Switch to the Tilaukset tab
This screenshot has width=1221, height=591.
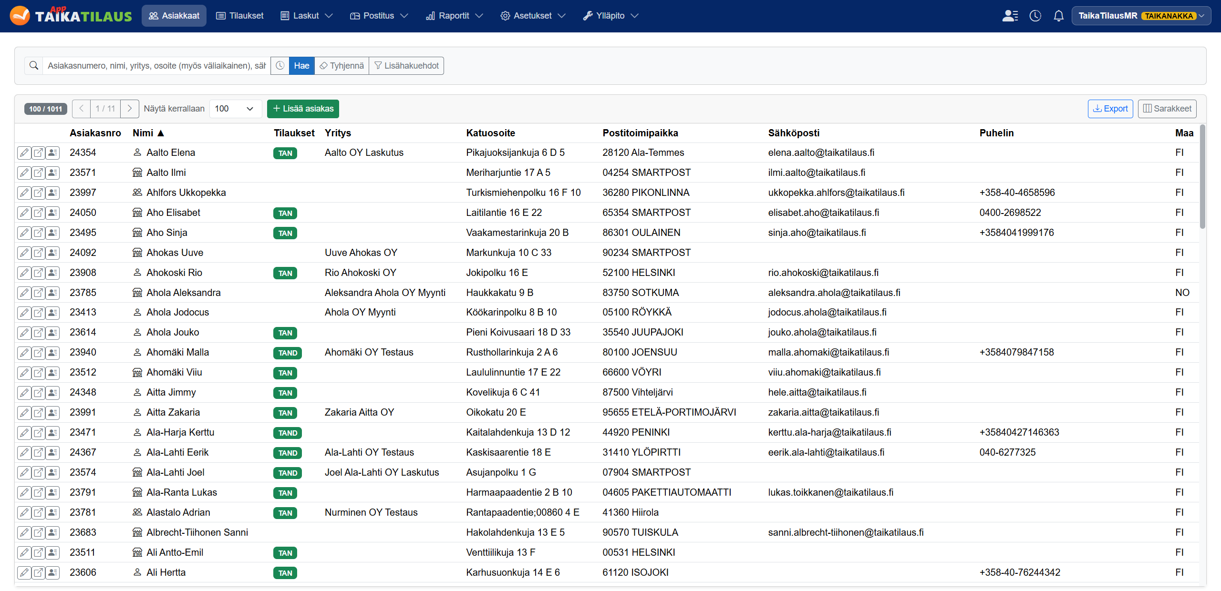[240, 16]
